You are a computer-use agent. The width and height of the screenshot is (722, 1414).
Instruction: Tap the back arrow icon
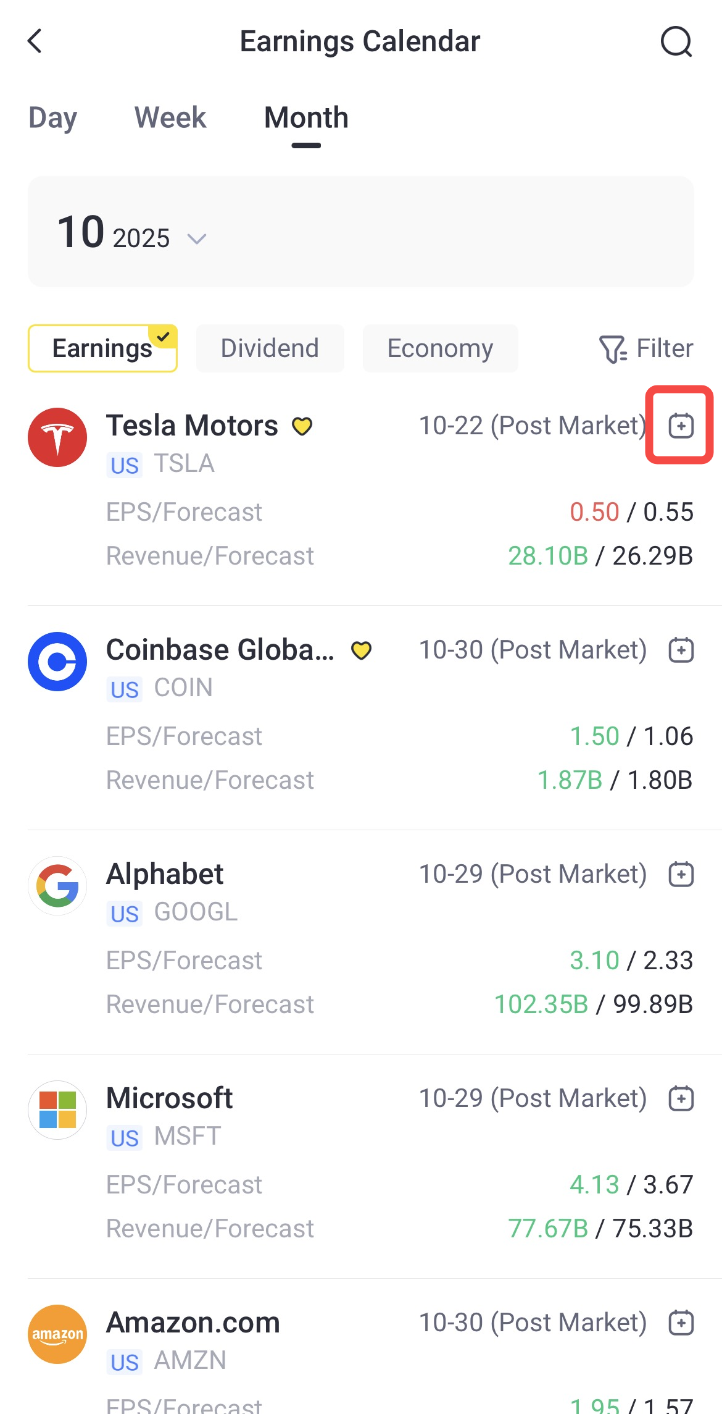pyautogui.click(x=35, y=41)
